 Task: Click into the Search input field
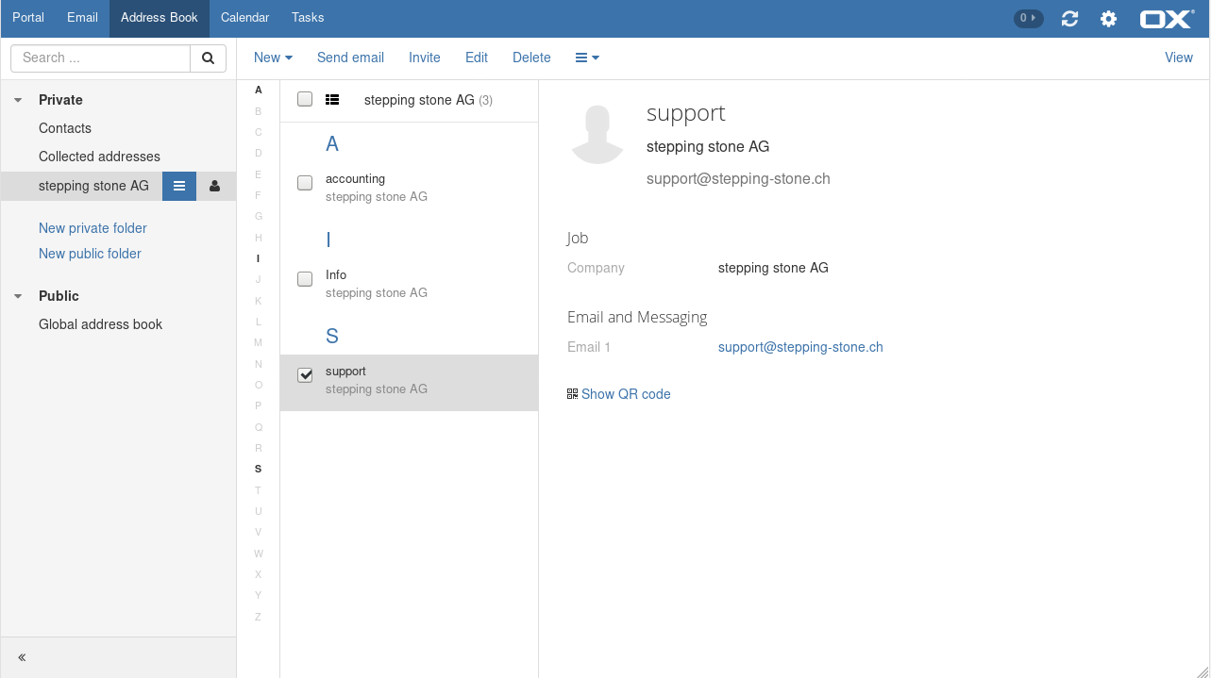coord(101,58)
